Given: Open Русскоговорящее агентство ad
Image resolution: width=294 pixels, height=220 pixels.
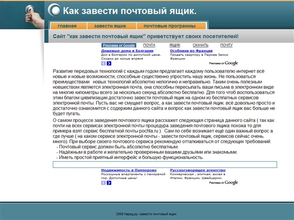Looking at the screenshot, I should [198, 170].
